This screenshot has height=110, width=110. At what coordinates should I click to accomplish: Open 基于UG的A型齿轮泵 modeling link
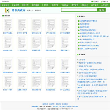click(92, 98)
